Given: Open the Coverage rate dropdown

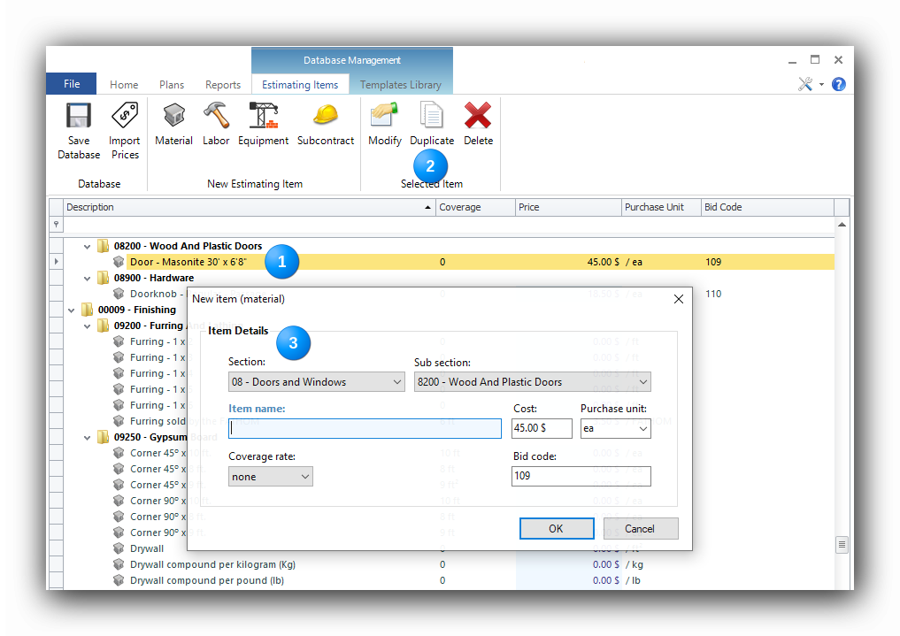Looking at the screenshot, I should tap(304, 477).
